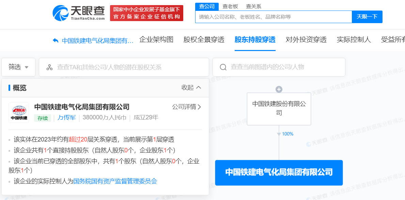The image size is (405, 200).
Task: Click the relationship graph icon in search box
Action: point(49,67)
